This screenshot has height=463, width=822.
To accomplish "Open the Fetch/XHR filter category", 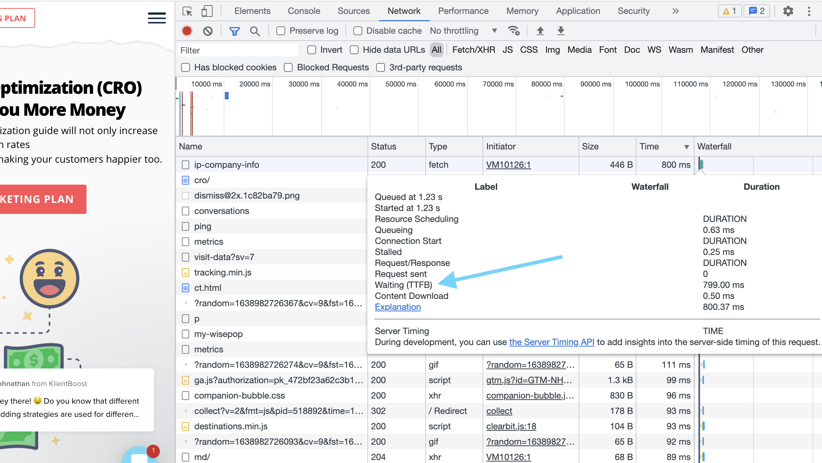I will tap(474, 50).
